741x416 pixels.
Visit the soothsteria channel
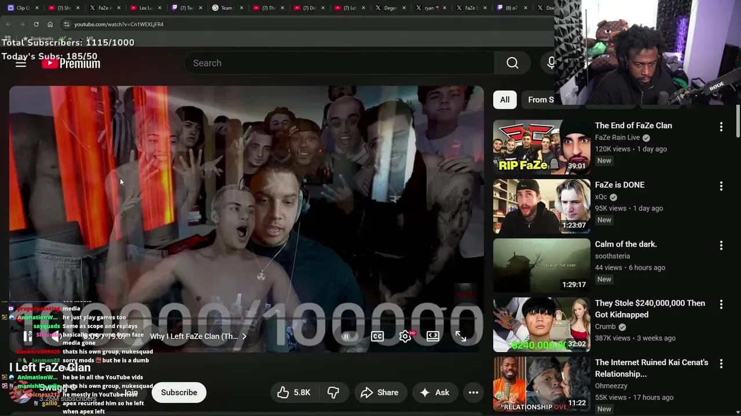coord(612,256)
